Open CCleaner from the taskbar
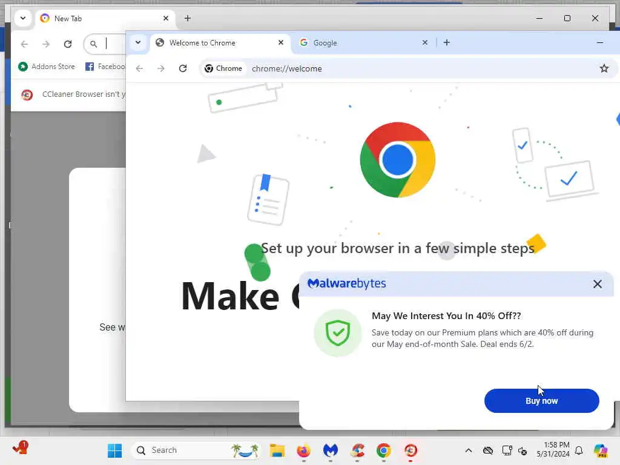This screenshot has width=620, height=465. point(357,450)
